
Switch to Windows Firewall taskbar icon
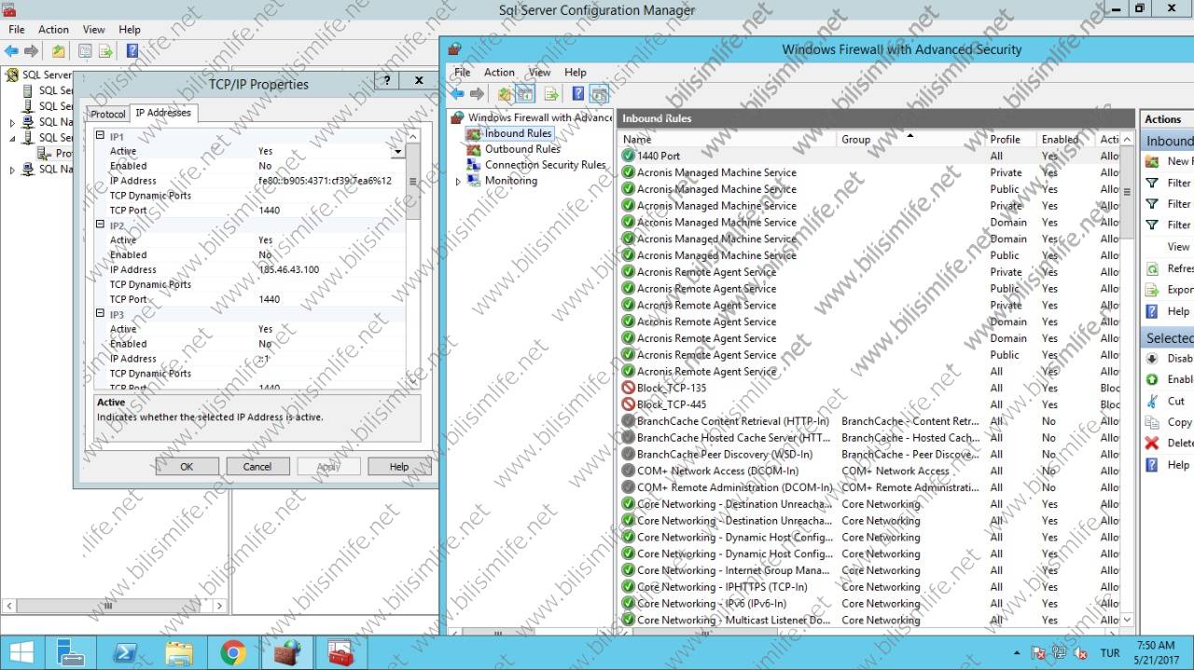287,652
